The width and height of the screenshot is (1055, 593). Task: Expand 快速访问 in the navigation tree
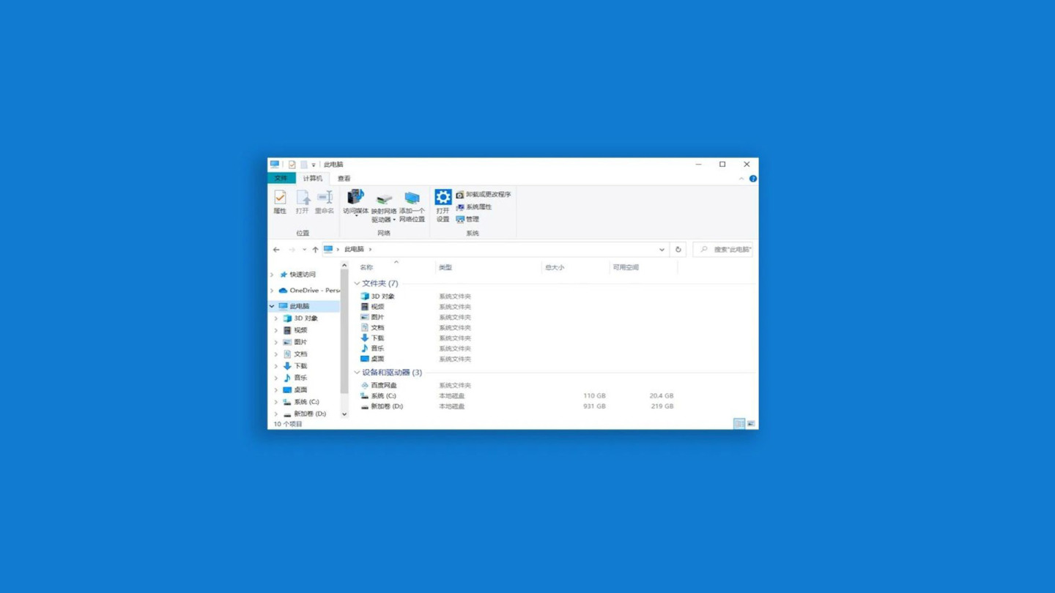point(273,275)
